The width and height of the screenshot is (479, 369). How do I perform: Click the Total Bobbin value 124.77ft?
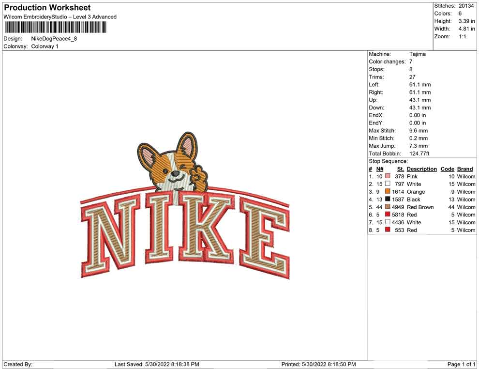419,154
